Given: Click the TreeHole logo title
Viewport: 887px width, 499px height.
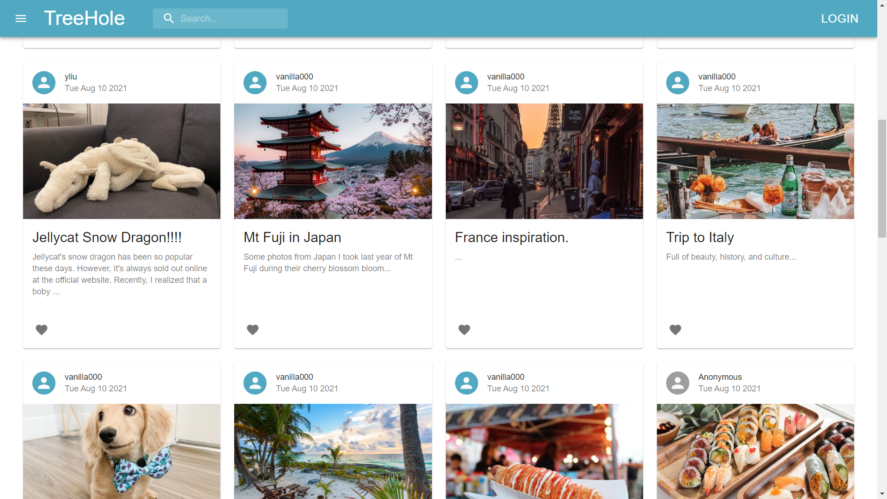Looking at the screenshot, I should pyautogui.click(x=84, y=18).
